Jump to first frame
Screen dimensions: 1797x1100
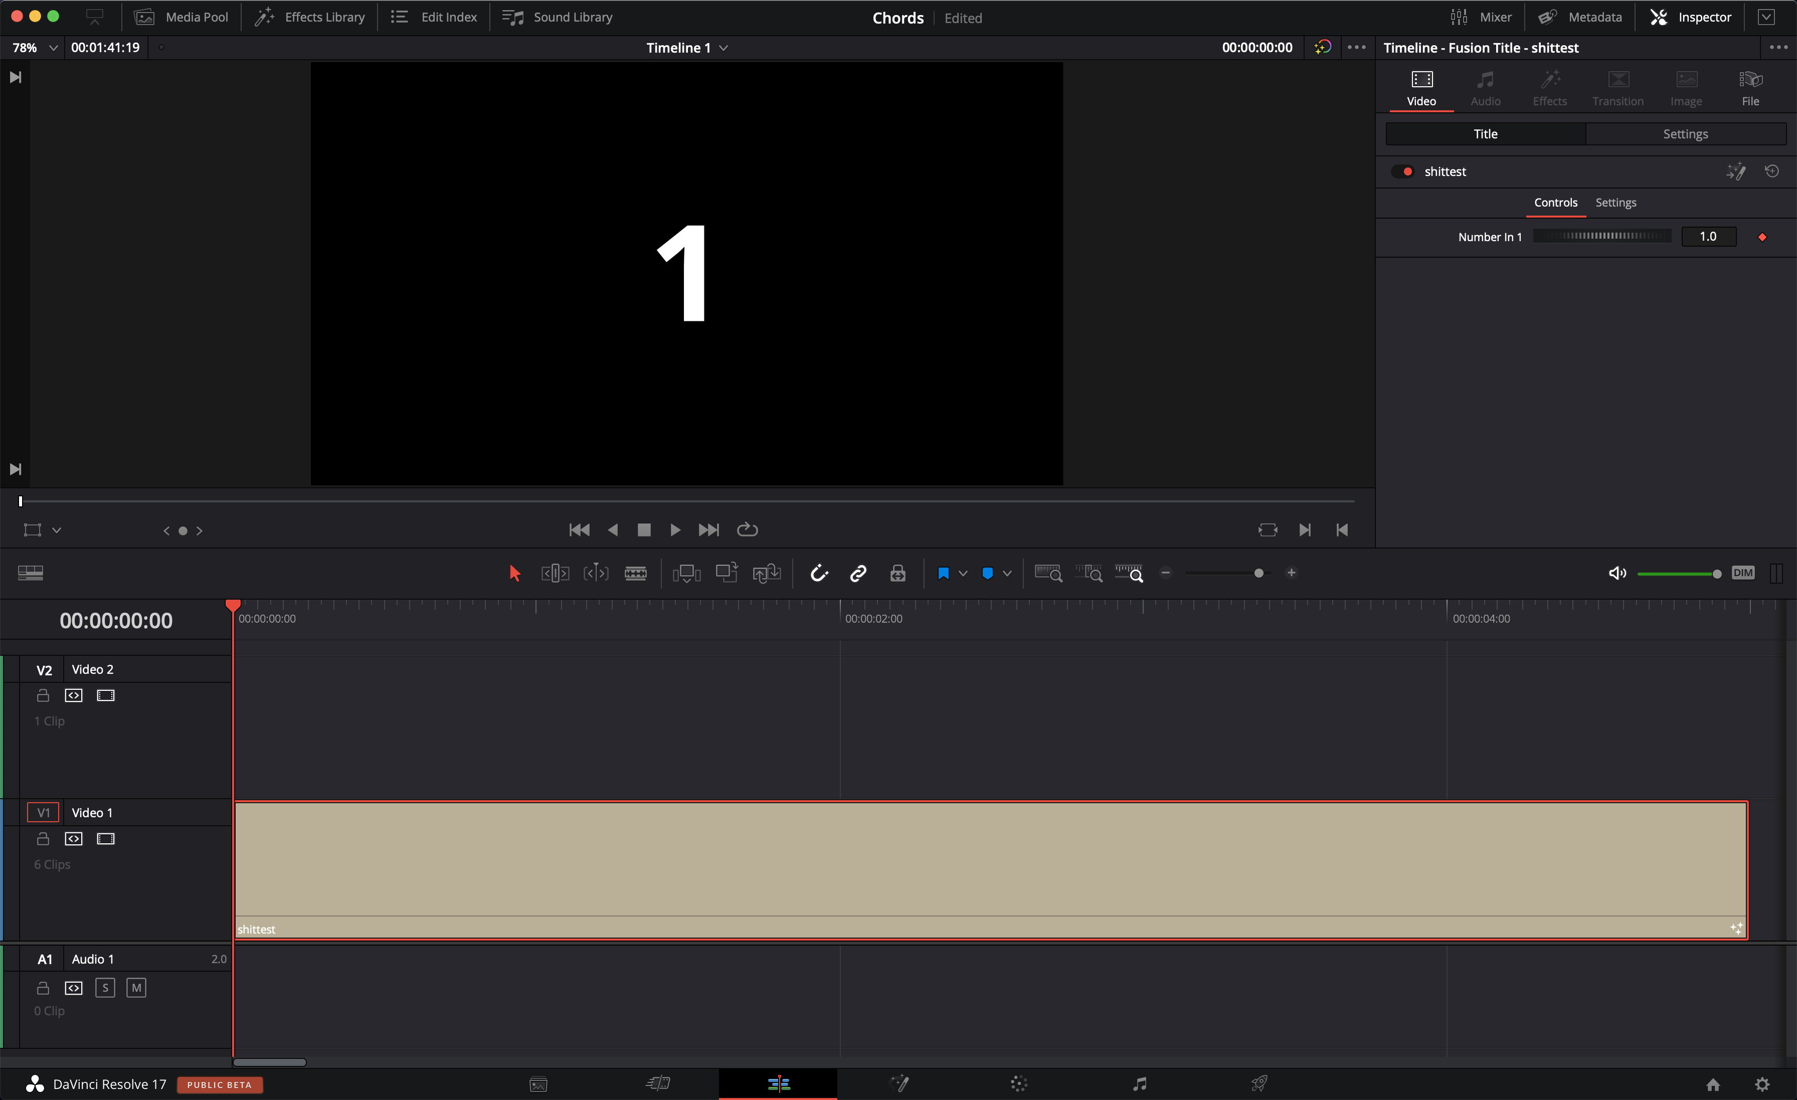pos(579,529)
